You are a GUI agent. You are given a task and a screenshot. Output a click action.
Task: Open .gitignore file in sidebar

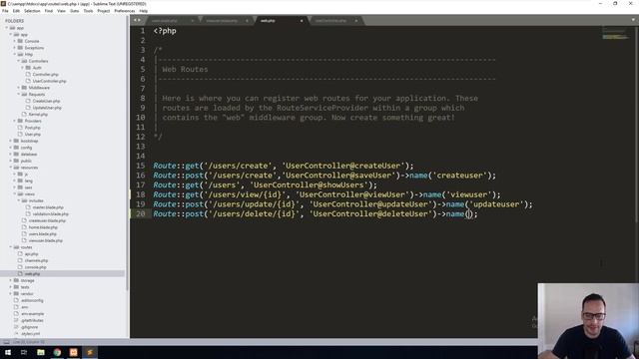[x=29, y=327]
